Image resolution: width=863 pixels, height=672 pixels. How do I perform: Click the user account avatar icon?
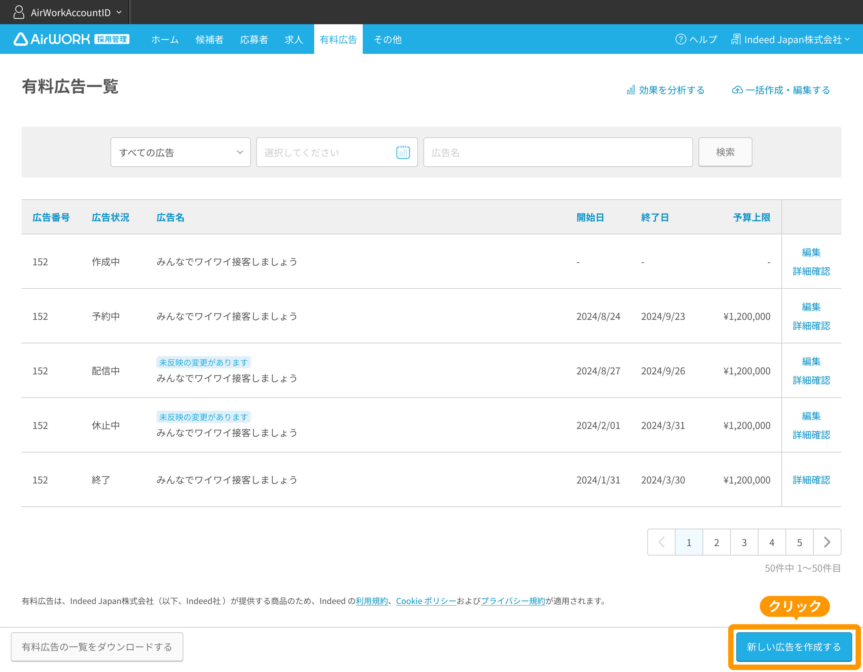click(19, 12)
